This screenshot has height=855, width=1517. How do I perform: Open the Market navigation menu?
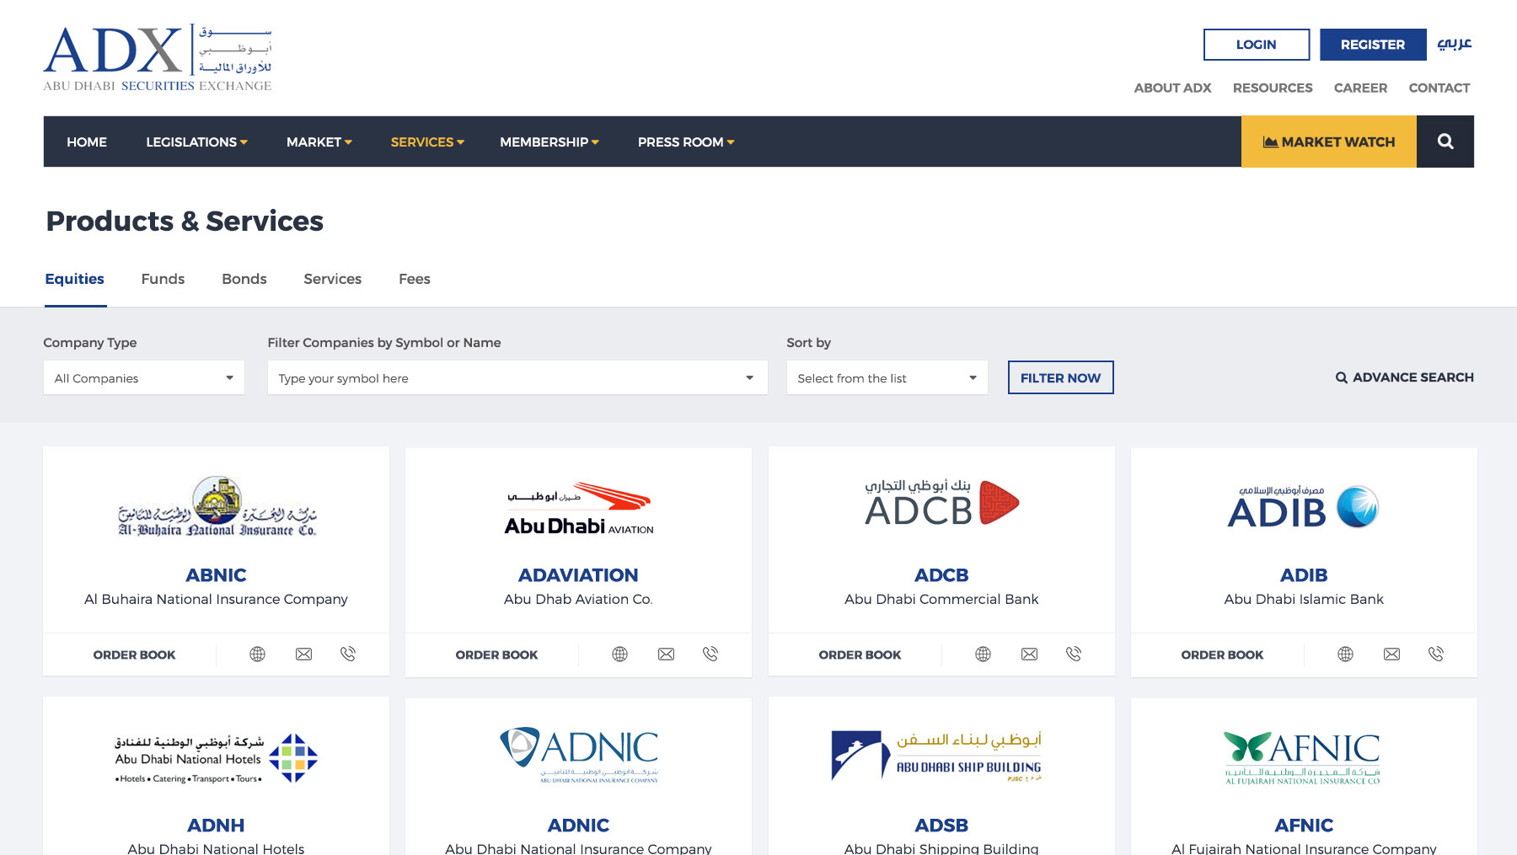[x=319, y=142]
